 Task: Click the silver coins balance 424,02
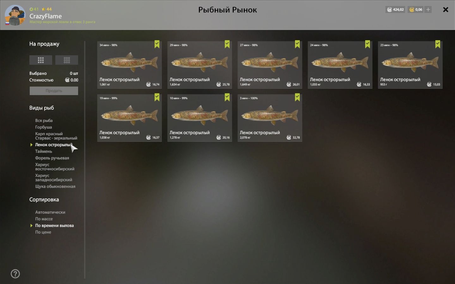click(x=395, y=9)
